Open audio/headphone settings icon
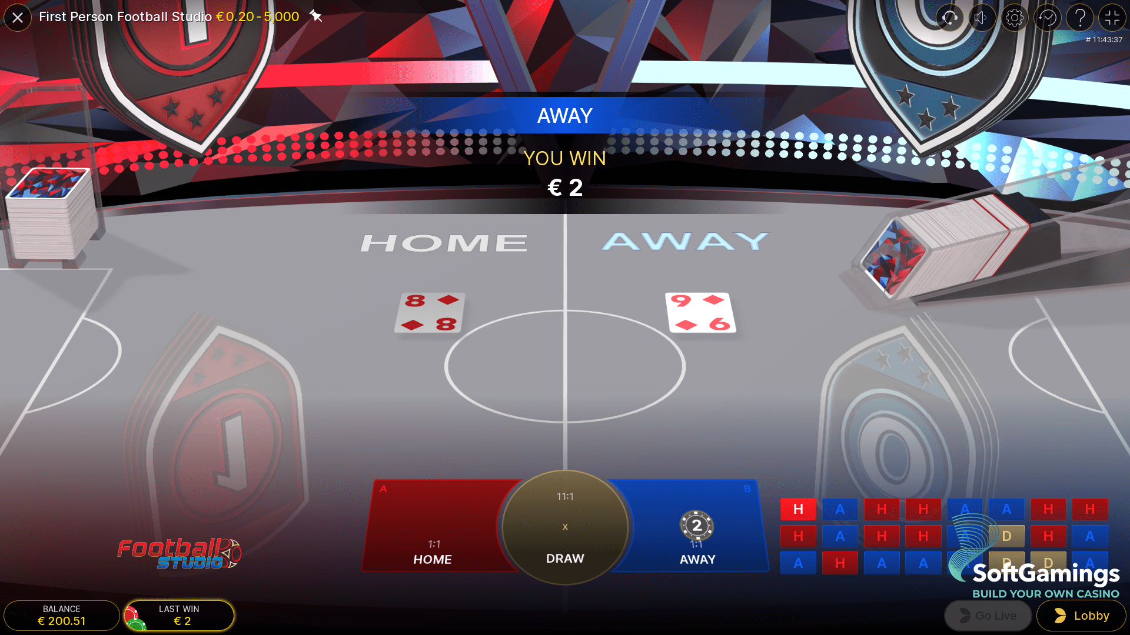 pos(950,17)
